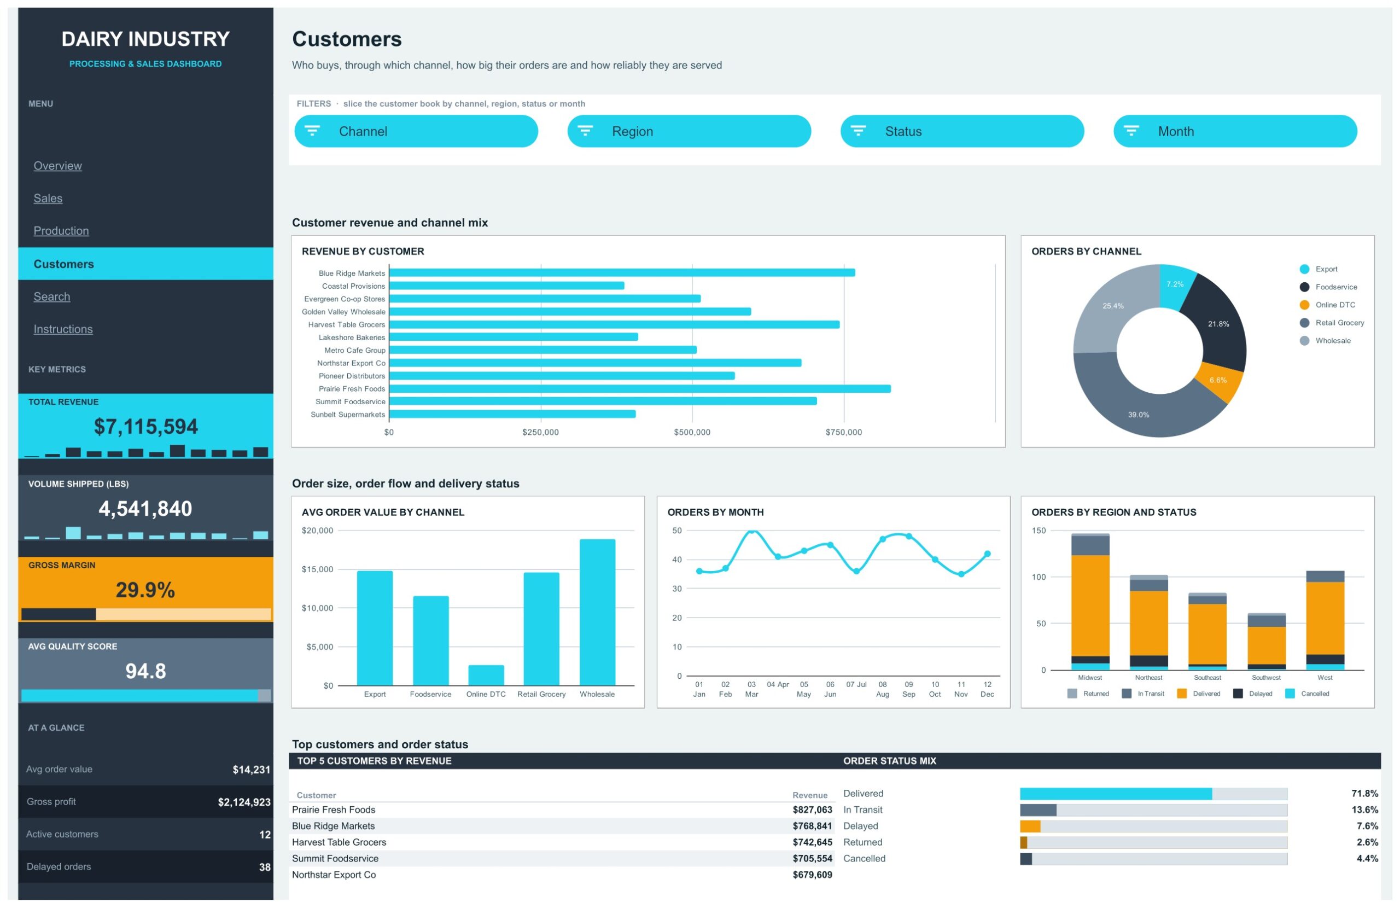
Task: Click the Delayed orders 38 row
Action: (x=145, y=867)
